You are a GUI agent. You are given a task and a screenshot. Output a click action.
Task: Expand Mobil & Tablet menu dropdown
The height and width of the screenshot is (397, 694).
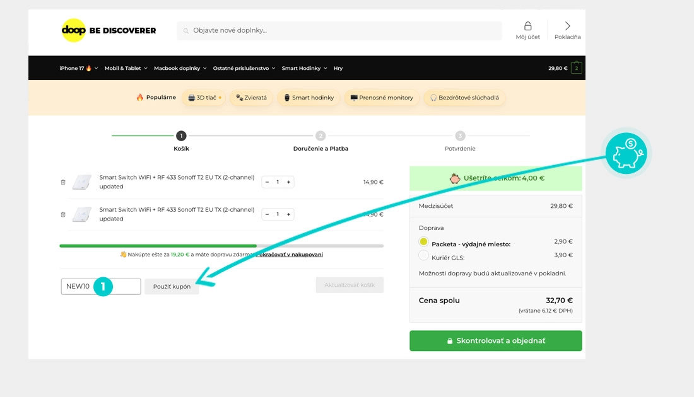126,68
